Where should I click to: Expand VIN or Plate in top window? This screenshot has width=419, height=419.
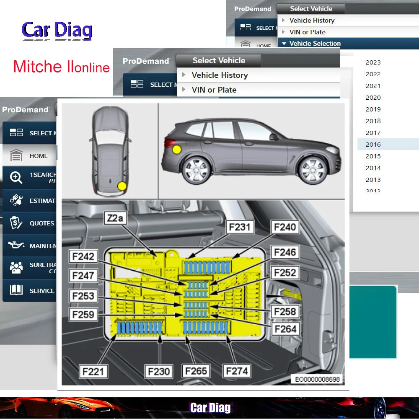[x=283, y=32]
